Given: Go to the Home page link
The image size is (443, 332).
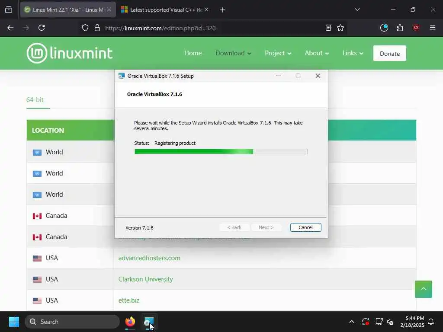Looking at the screenshot, I should pos(193,53).
